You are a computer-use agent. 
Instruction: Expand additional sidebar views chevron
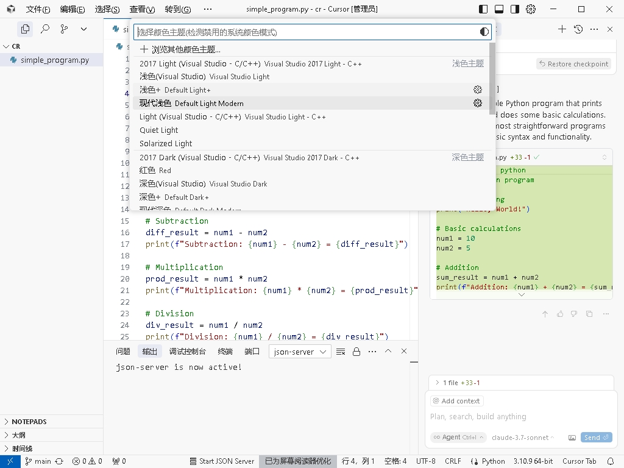click(83, 29)
